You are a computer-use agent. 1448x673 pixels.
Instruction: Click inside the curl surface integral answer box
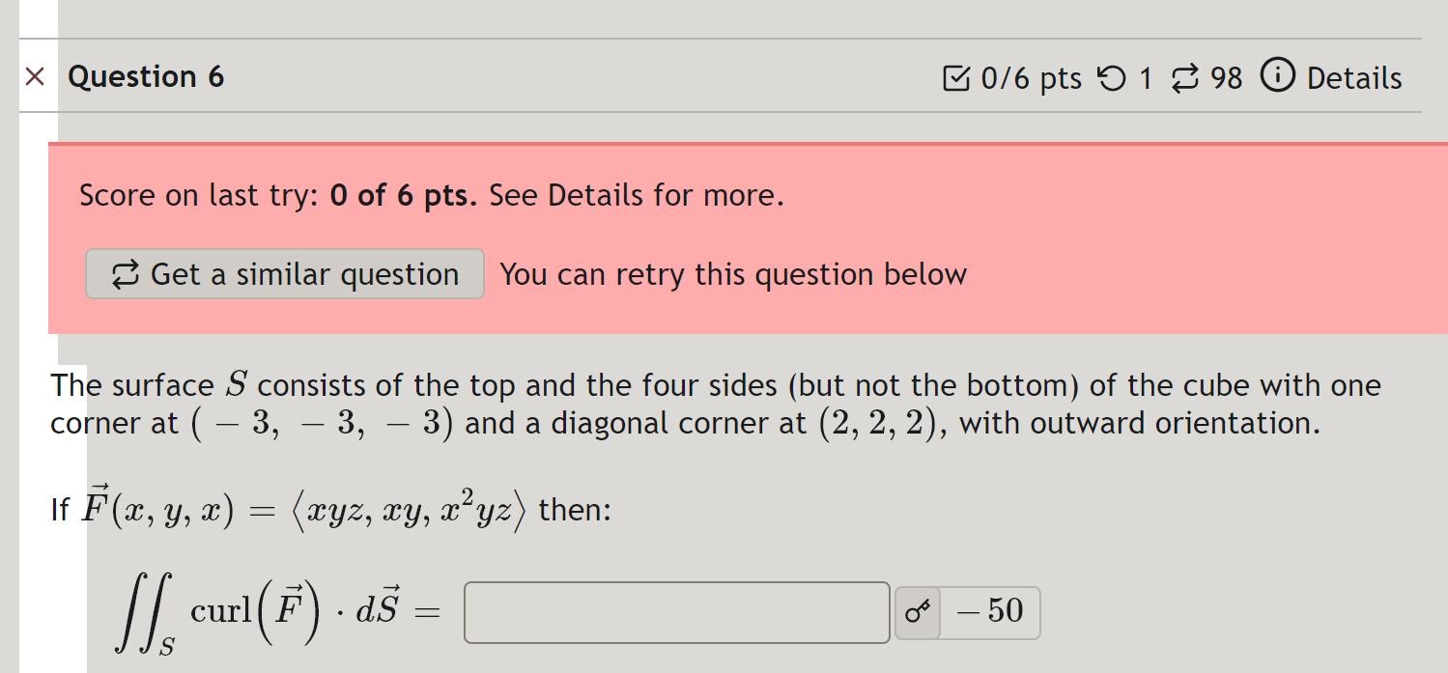pyautogui.click(x=676, y=611)
